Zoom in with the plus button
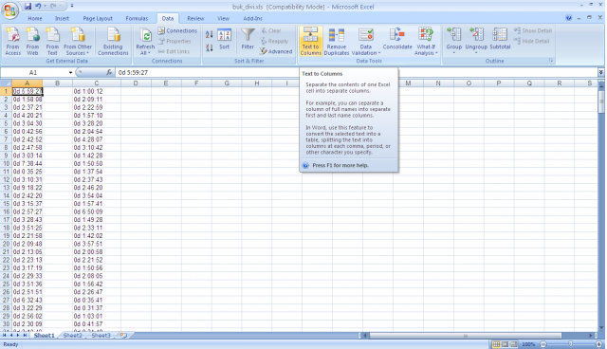The image size is (607, 349). pos(599,344)
